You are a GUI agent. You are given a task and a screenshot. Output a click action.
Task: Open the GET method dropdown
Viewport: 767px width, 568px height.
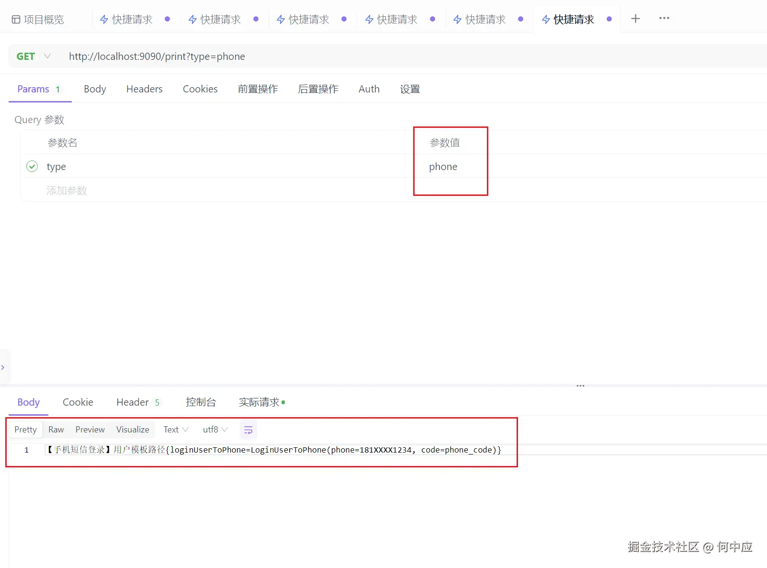(x=34, y=56)
